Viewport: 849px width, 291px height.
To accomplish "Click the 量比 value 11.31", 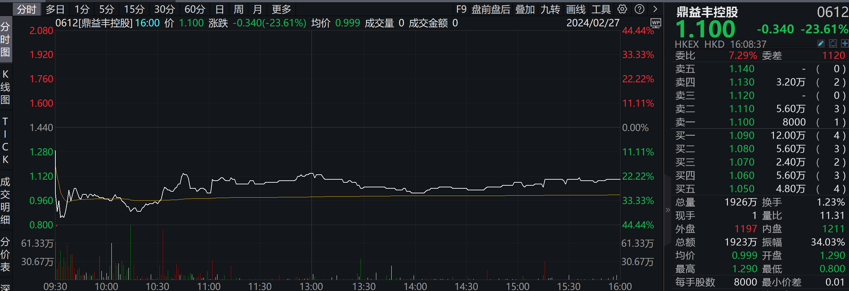I will point(832,215).
